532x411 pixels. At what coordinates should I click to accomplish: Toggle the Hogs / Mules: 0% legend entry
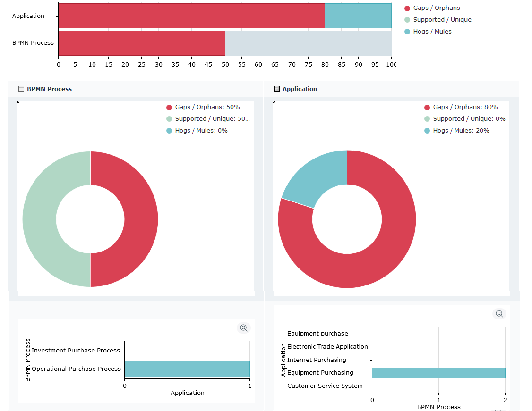[197, 131]
